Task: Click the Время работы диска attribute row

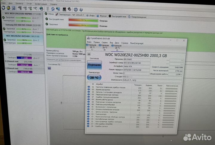Action: tap(133, 100)
